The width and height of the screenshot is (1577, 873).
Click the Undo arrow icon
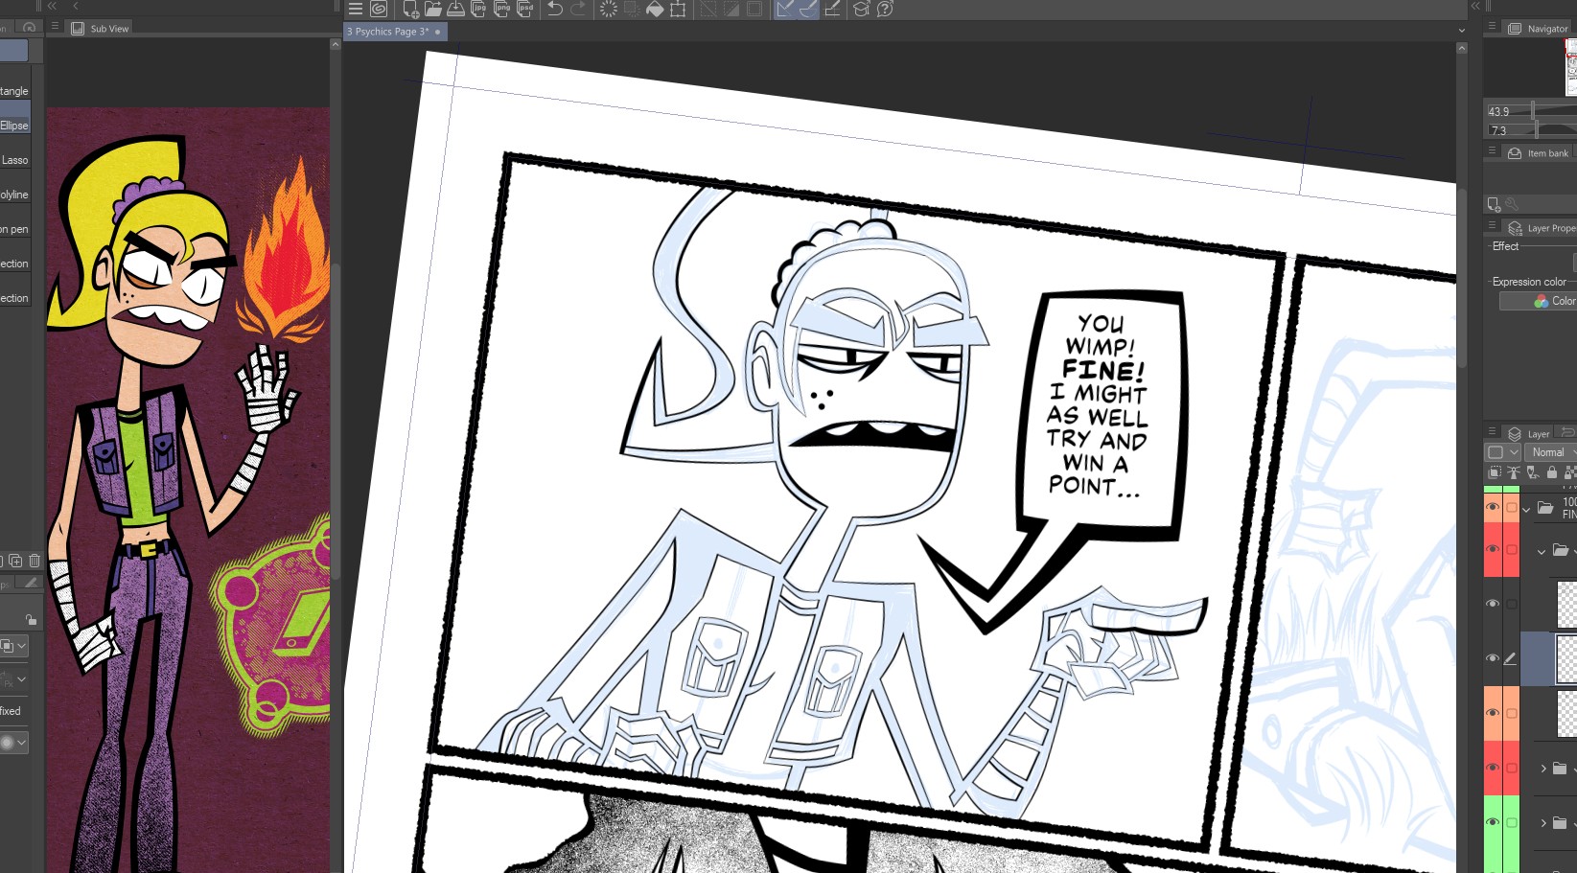[555, 10]
